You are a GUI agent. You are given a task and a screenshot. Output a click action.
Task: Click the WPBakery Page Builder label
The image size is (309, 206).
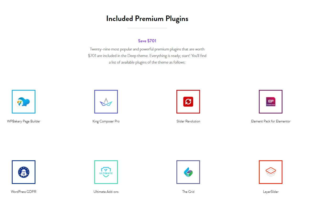click(24, 121)
